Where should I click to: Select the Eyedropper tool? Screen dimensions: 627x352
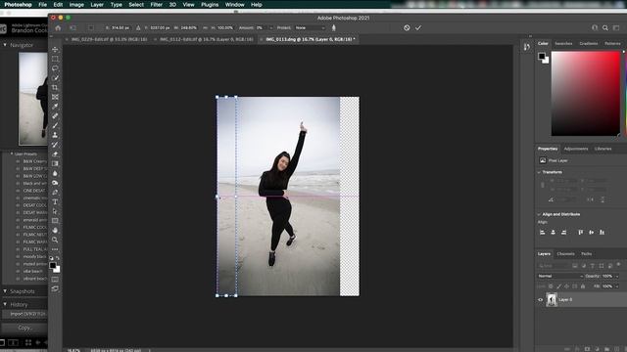[x=55, y=107]
